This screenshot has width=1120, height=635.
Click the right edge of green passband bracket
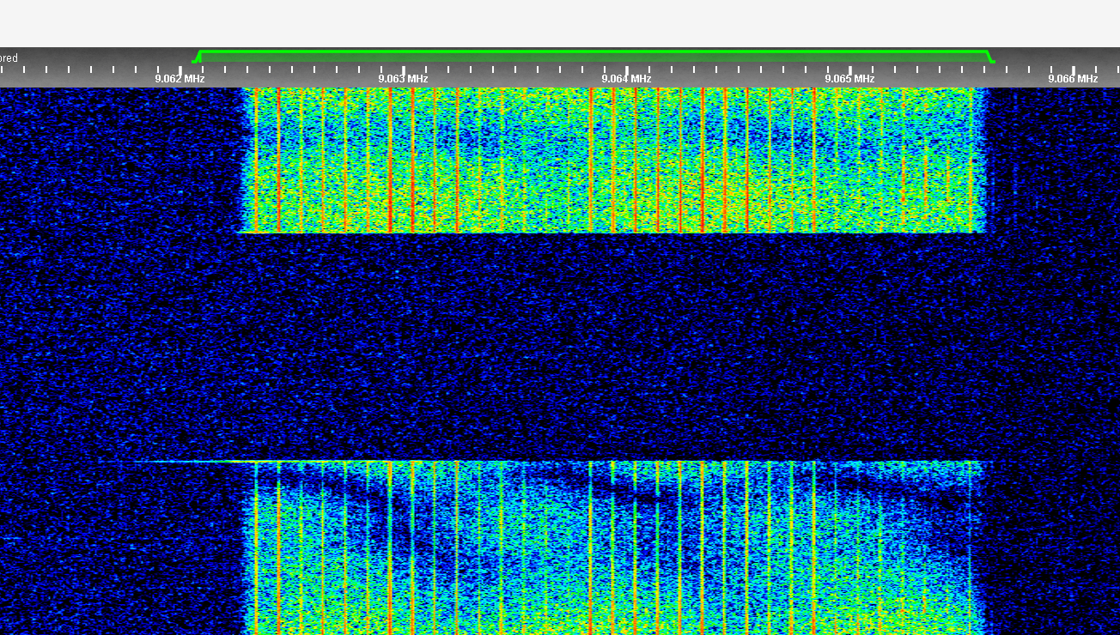(x=990, y=57)
